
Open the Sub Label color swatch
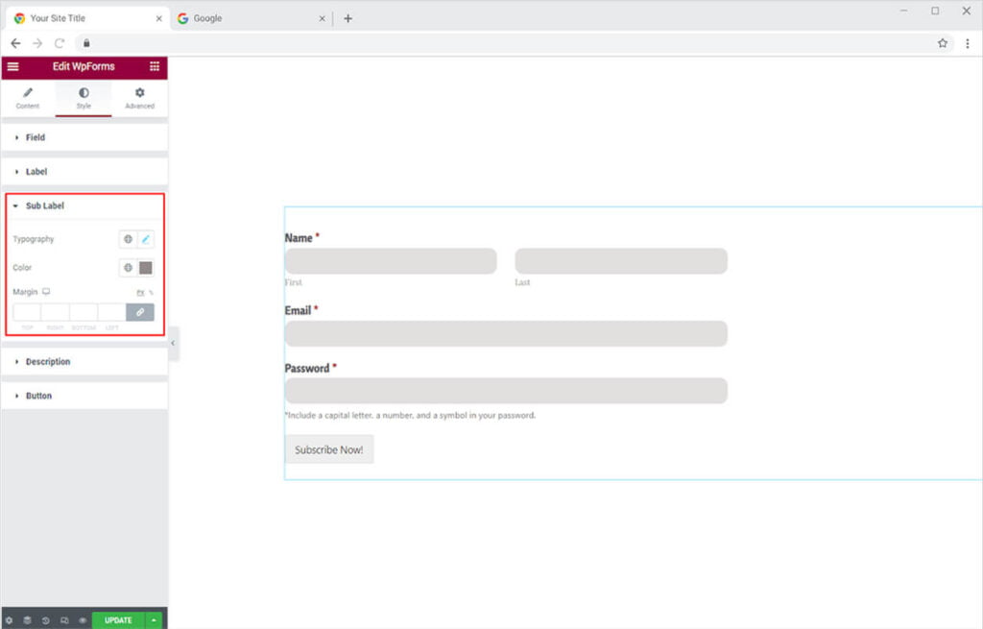146,268
